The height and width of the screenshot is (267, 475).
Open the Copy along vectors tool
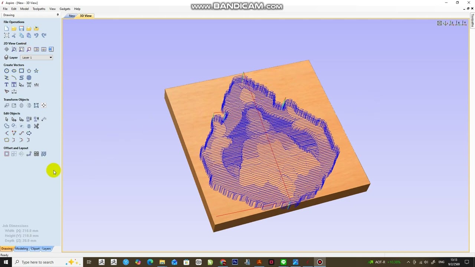click(x=29, y=154)
